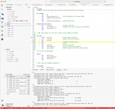
Task: Collapse the WATCH section
Action: click(x=5, y=49)
